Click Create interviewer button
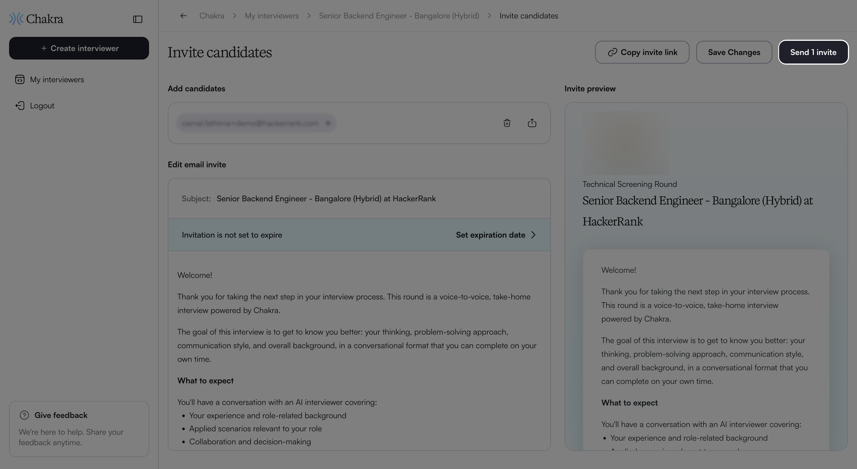This screenshot has height=469, width=857. (x=79, y=48)
